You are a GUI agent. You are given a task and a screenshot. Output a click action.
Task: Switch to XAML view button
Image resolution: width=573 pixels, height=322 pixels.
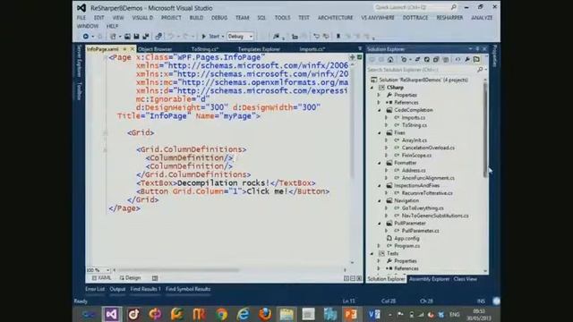101,278
